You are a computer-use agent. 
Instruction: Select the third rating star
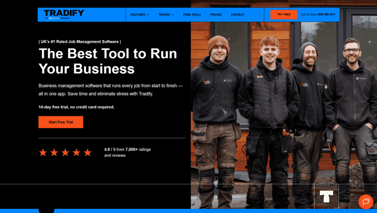(x=65, y=152)
